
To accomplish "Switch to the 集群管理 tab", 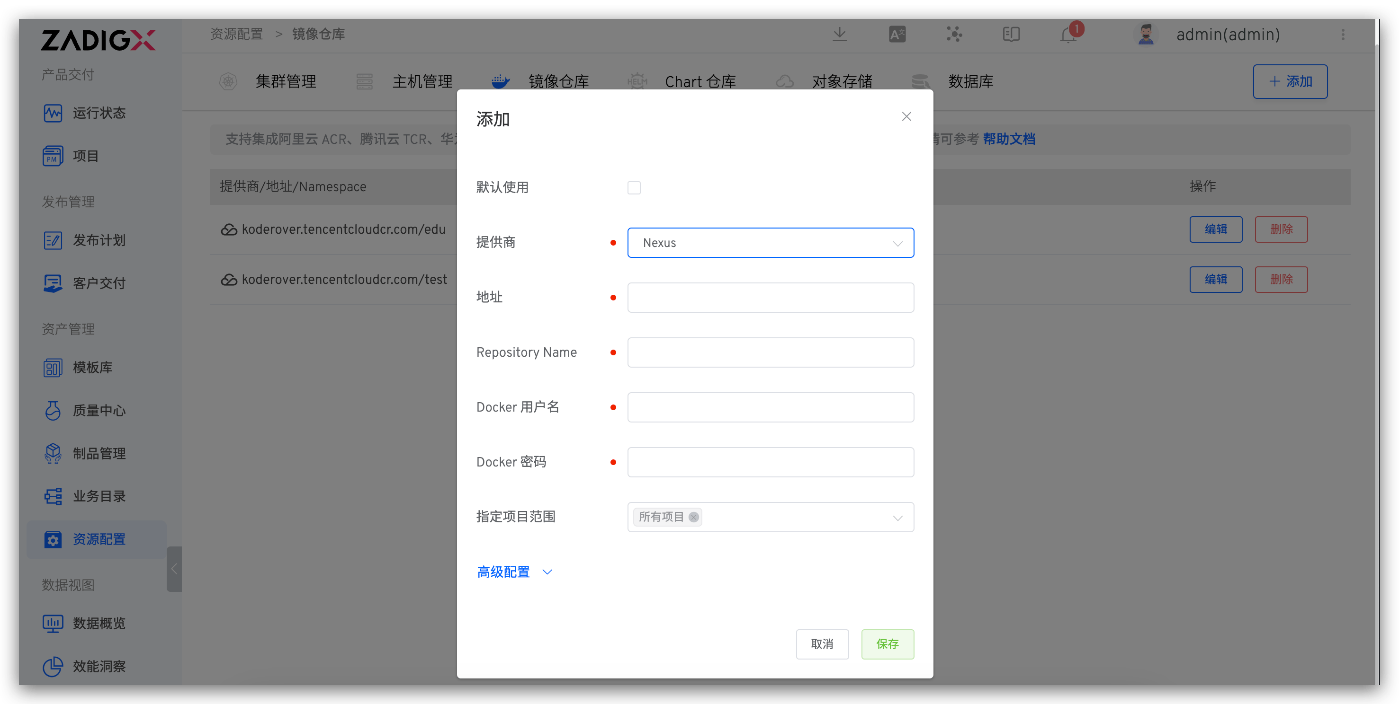I will point(285,82).
